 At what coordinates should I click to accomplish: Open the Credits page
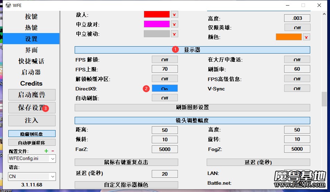click(x=31, y=83)
